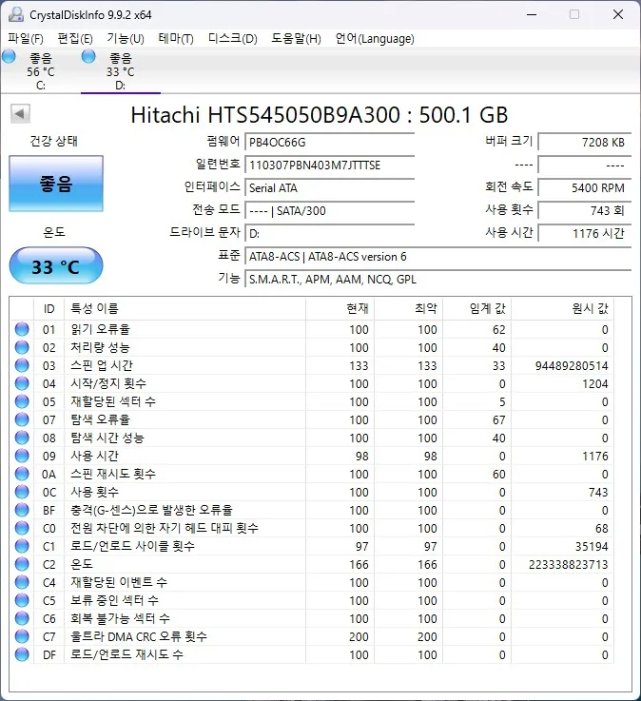The width and height of the screenshot is (641, 701).
Task: Click the 임계 값 column header
Action: 476,308
